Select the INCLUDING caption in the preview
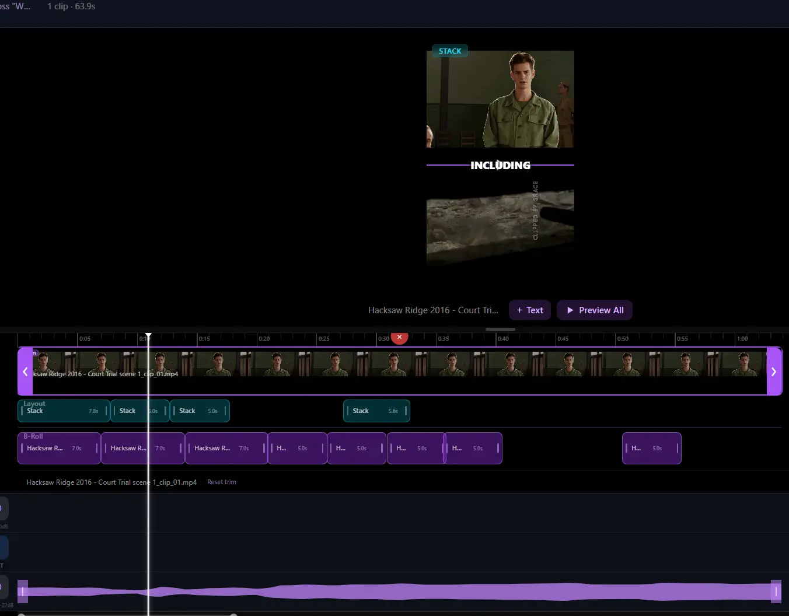Viewport: 789px width, 616px height. coord(501,165)
